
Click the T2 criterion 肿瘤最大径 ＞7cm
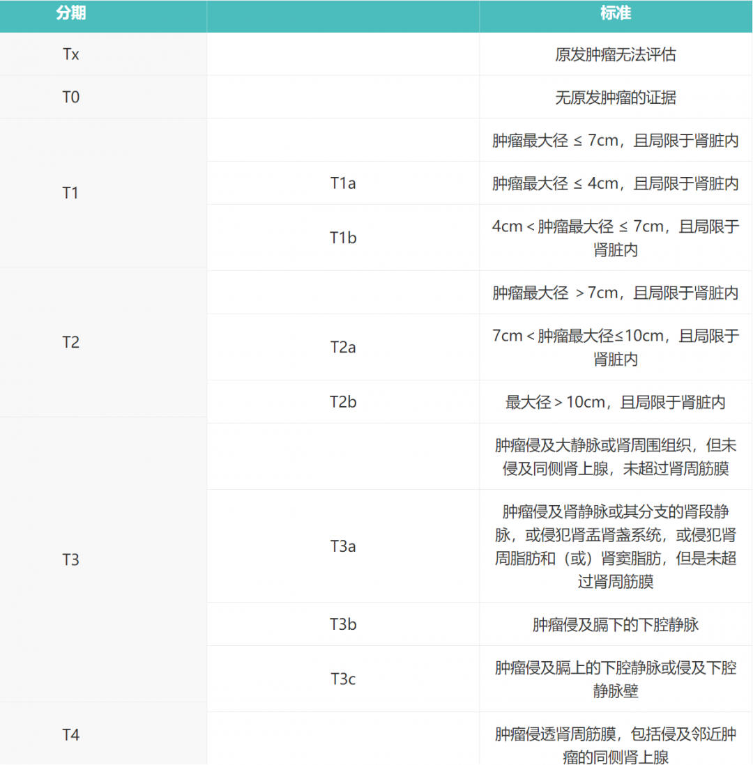click(615, 293)
